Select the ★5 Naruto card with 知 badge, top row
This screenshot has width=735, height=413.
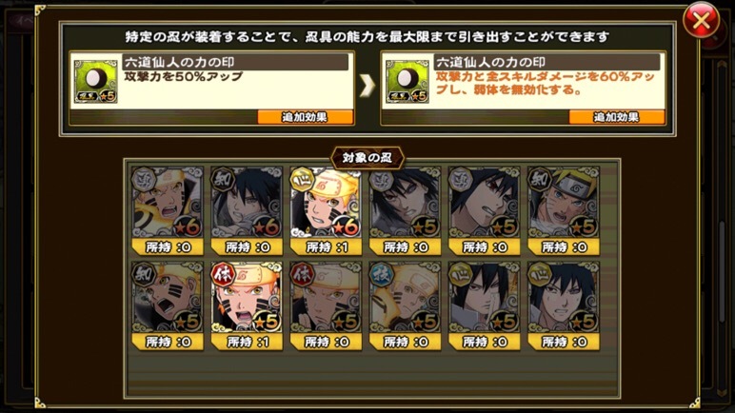point(564,210)
